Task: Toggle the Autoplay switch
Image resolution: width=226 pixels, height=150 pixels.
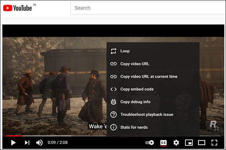Action: pyautogui.click(x=150, y=142)
